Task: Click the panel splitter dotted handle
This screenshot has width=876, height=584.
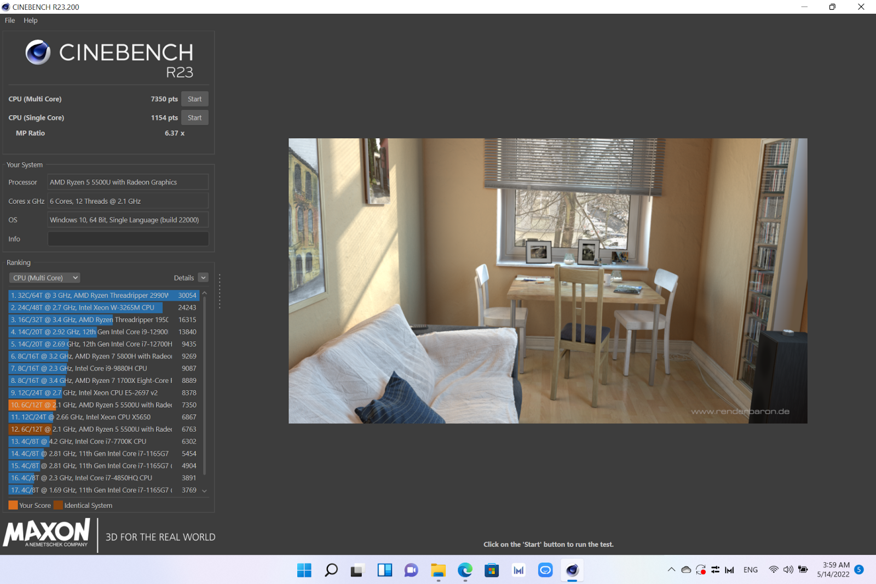Action: click(x=220, y=291)
